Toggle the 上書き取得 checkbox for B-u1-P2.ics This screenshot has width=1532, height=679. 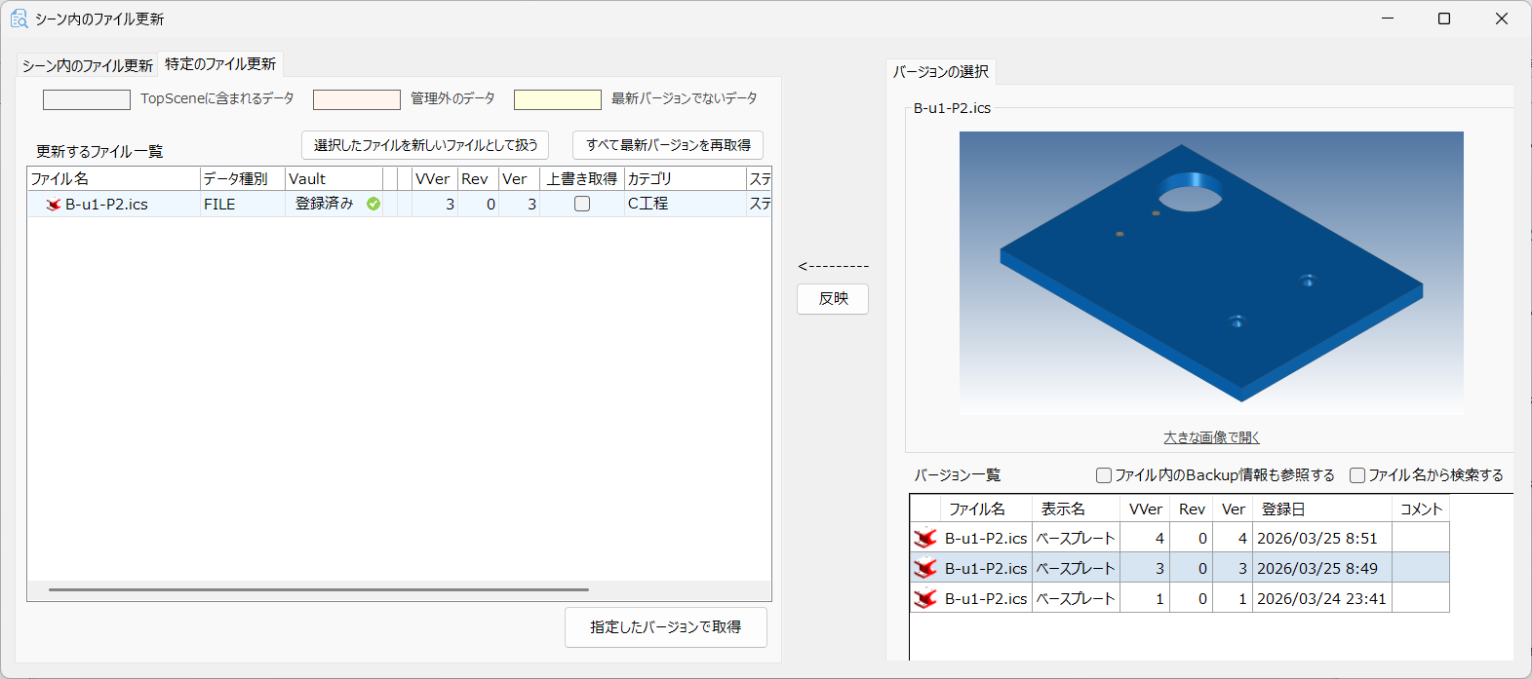click(582, 204)
